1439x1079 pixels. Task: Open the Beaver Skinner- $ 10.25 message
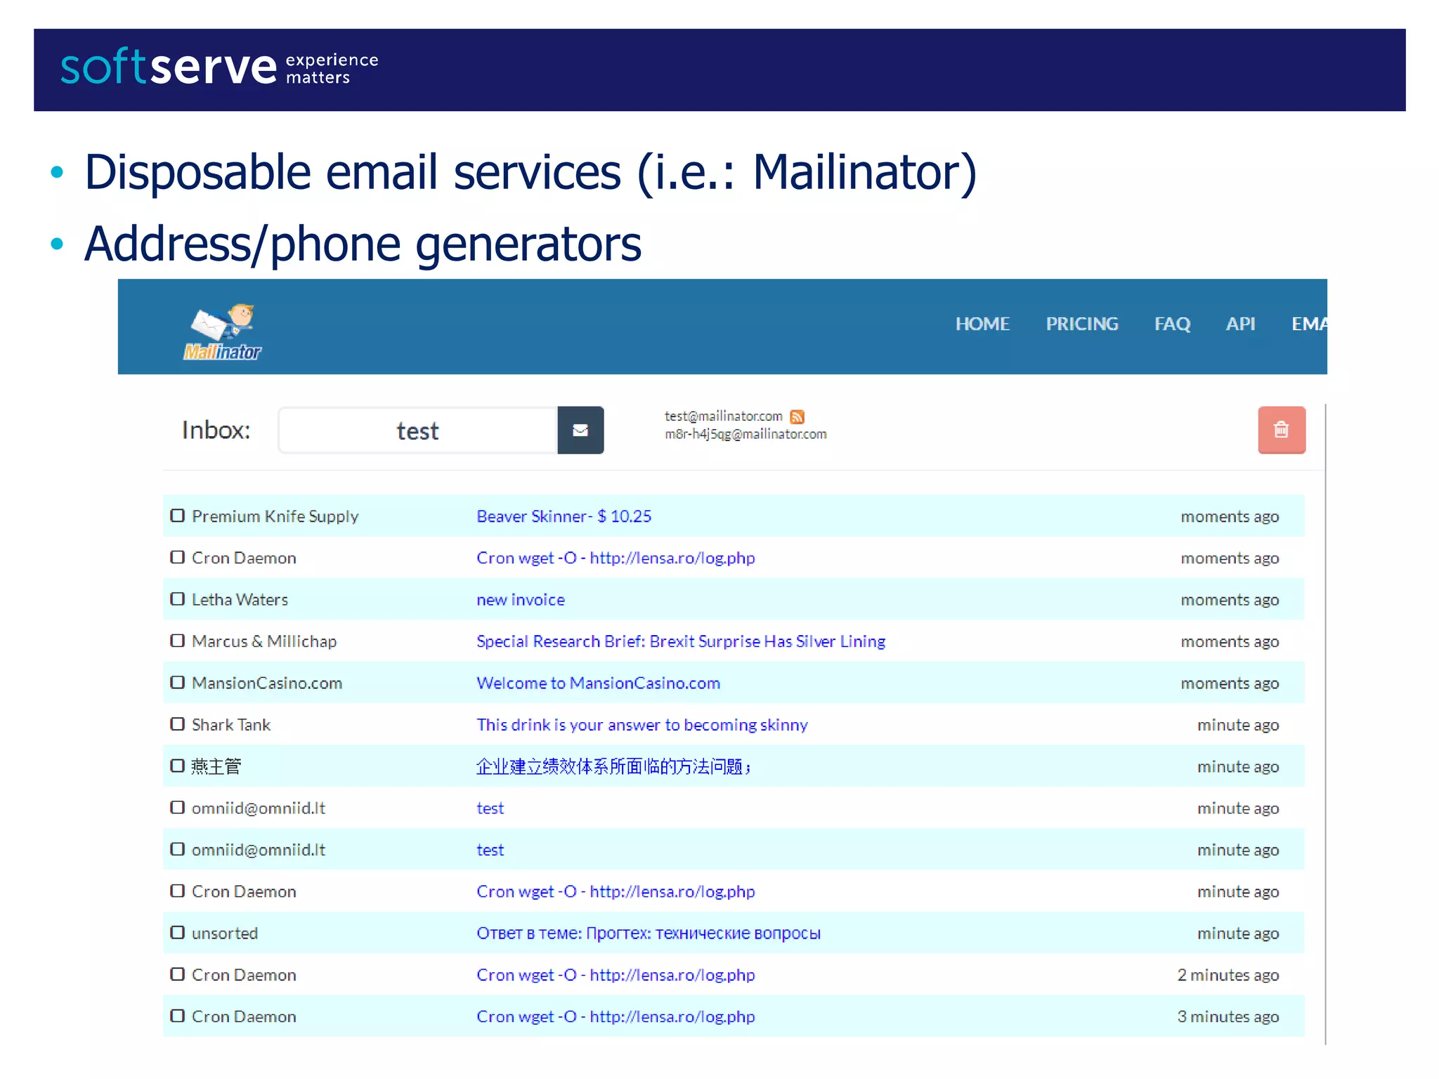(564, 516)
